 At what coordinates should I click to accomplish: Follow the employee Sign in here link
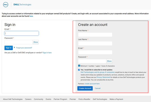point(47,53)
